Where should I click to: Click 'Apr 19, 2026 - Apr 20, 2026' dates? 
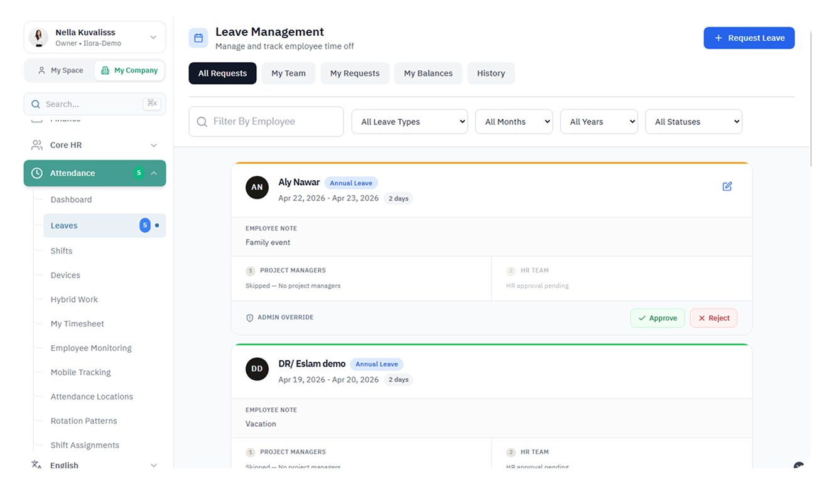(328, 379)
